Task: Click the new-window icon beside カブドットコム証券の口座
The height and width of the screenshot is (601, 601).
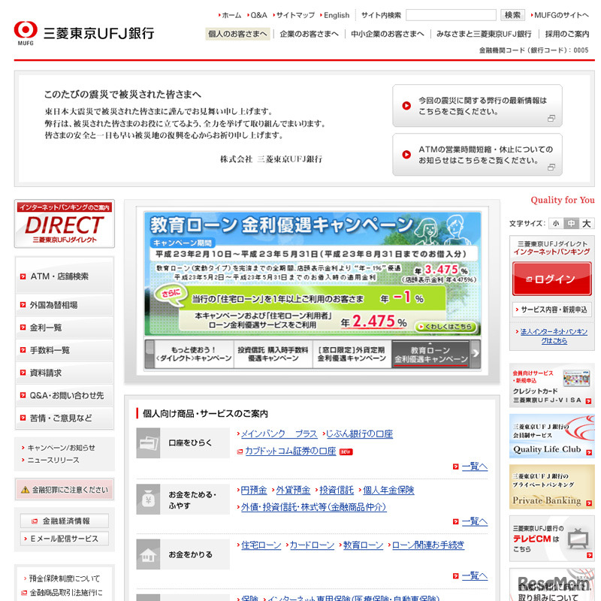Action: point(240,452)
